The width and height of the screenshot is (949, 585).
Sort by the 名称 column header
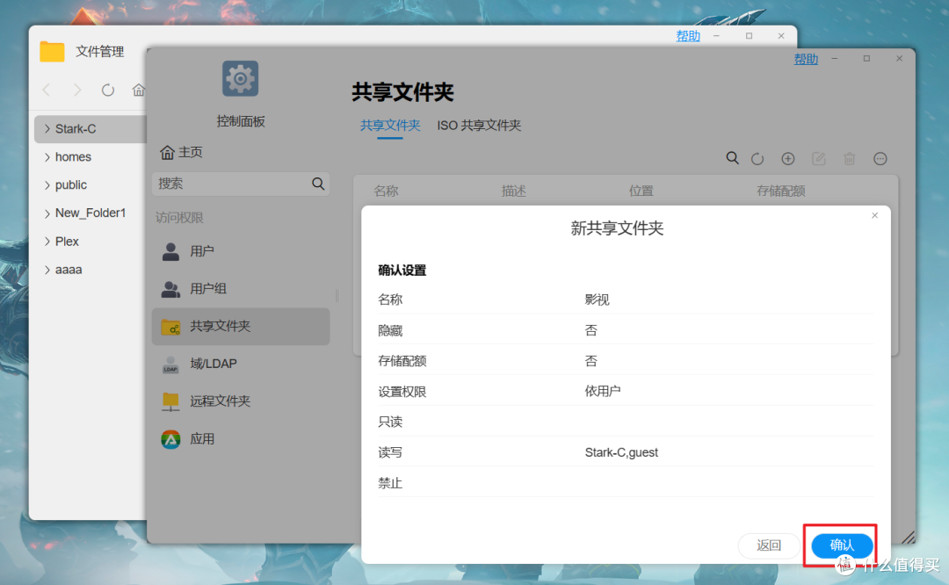pyautogui.click(x=386, y=191)
